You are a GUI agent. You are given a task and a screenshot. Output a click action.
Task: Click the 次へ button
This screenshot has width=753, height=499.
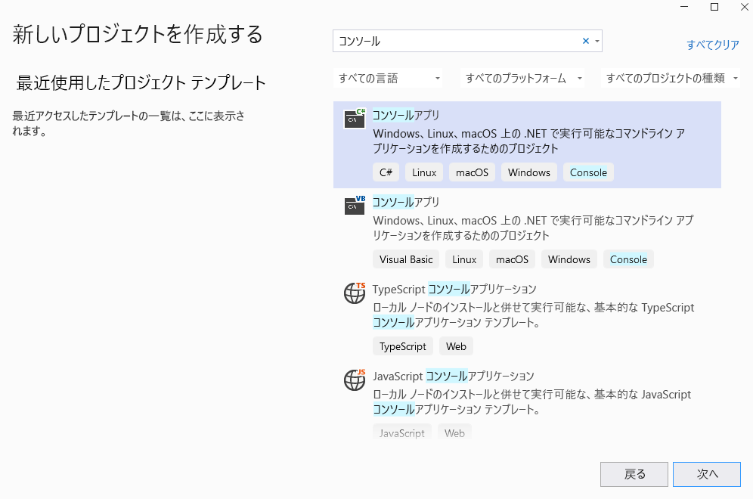[x=707, y=475]
